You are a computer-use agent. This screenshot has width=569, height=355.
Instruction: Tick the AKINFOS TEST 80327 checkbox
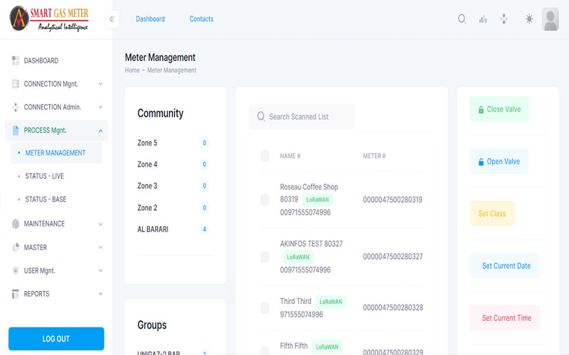click(265, 256)
